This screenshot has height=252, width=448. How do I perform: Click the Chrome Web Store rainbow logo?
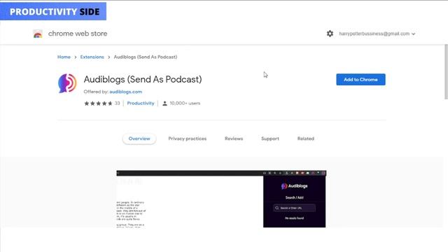(38, 34)
